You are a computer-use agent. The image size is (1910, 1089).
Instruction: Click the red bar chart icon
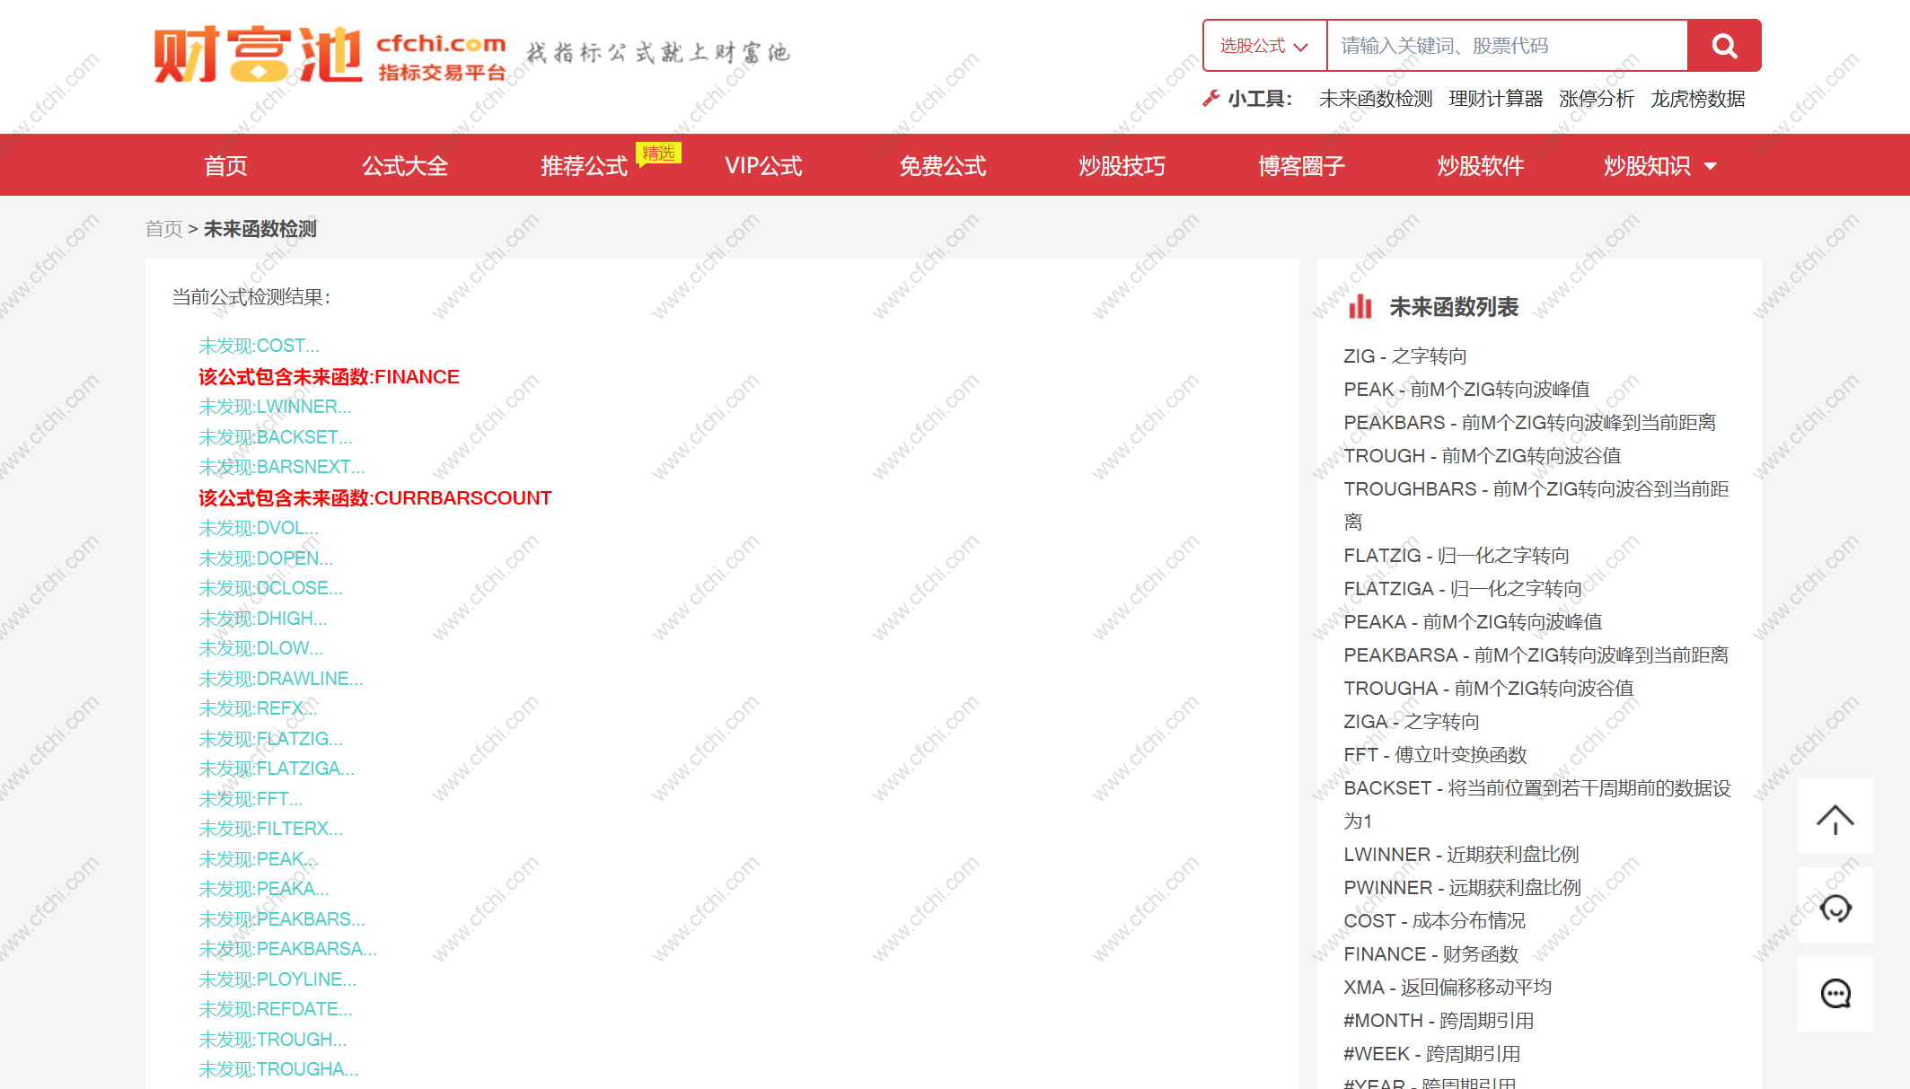1360,307
